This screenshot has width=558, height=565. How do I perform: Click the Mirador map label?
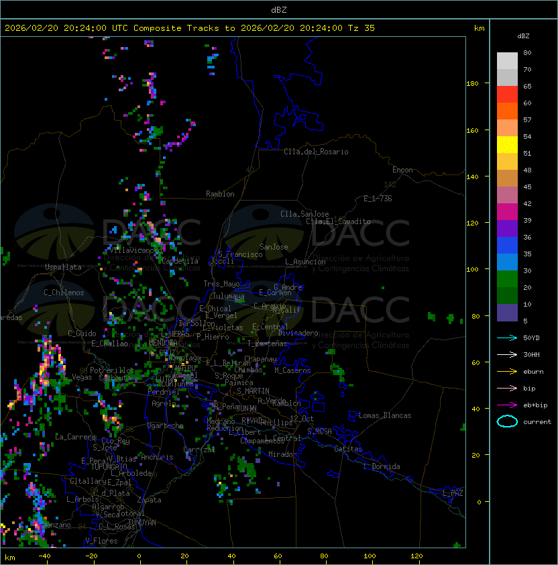pos(282,454)
